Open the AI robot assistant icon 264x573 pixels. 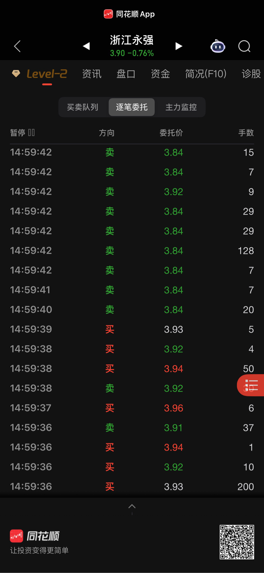[x=218, y=46]
